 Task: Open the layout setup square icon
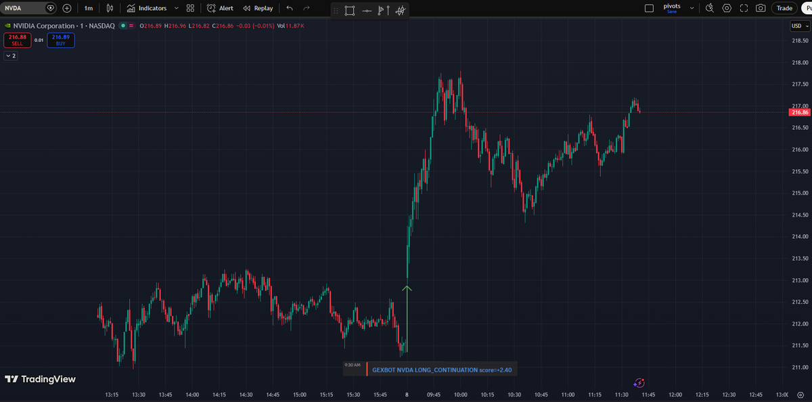(649, 8)
